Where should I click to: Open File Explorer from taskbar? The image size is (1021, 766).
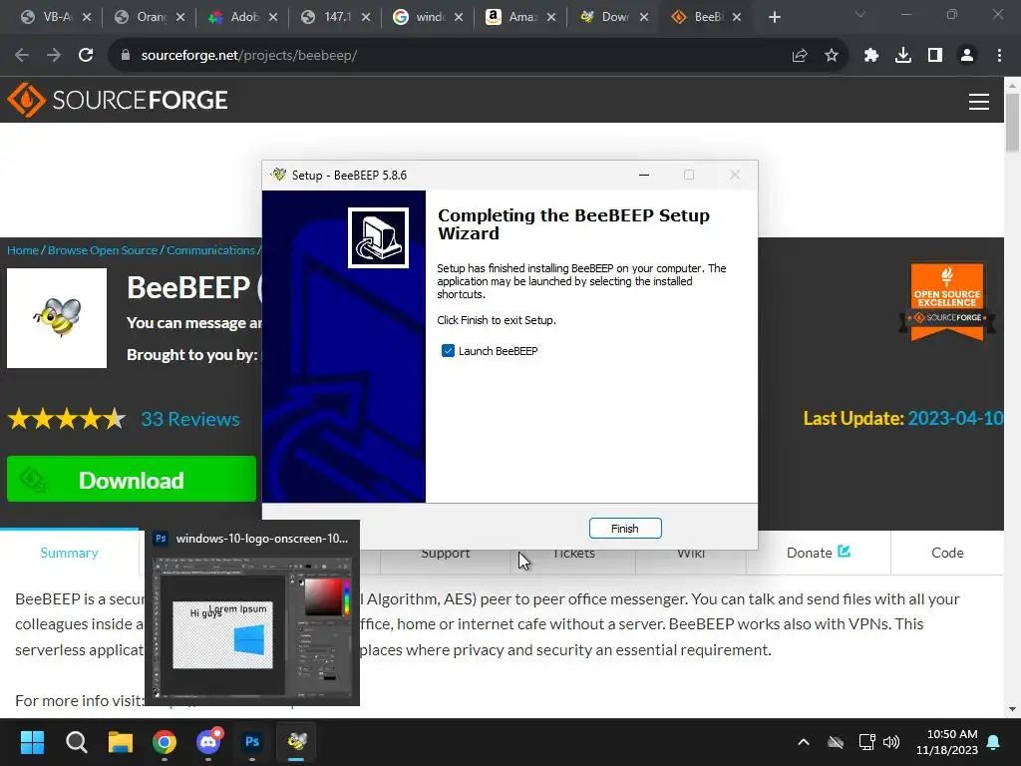(121, 742)
